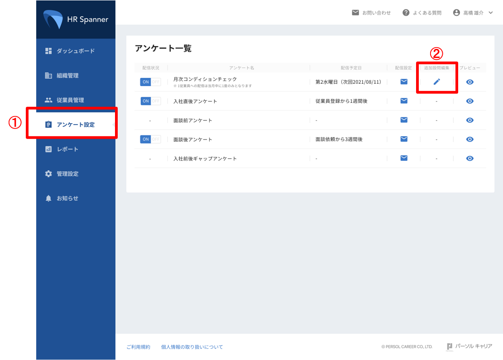This screenshot has height=360, width=503.
Task: Expand the 高橋 雄介 user menu chevron
Action: tap(491, 13)
